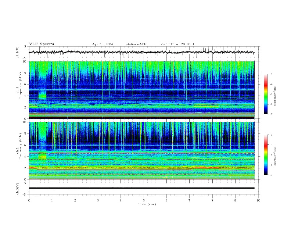
Task: Click time-axis tick label "10" at far right
Action: tap(258, 200)
